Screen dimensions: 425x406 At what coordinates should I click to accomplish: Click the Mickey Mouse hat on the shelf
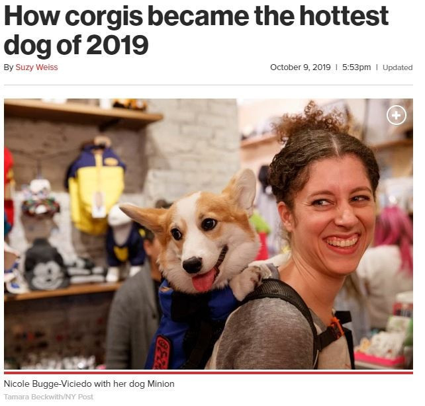(x=46, y=265)
